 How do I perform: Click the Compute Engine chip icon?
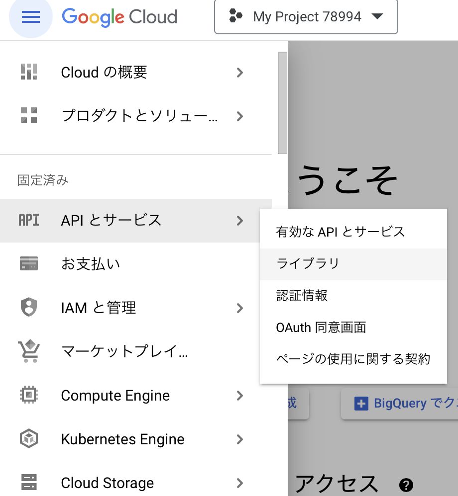[x=29, y=395]
